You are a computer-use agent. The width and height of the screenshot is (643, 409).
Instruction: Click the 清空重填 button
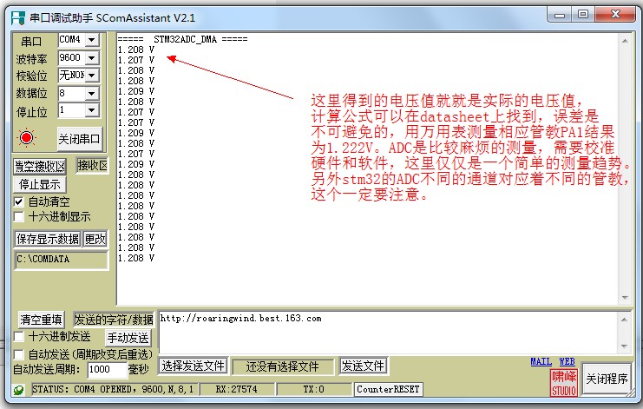(41, 320)
